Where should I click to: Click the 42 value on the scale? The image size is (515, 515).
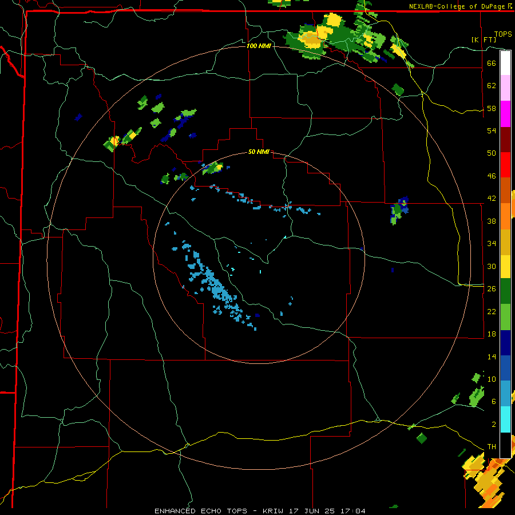point(492,199)
